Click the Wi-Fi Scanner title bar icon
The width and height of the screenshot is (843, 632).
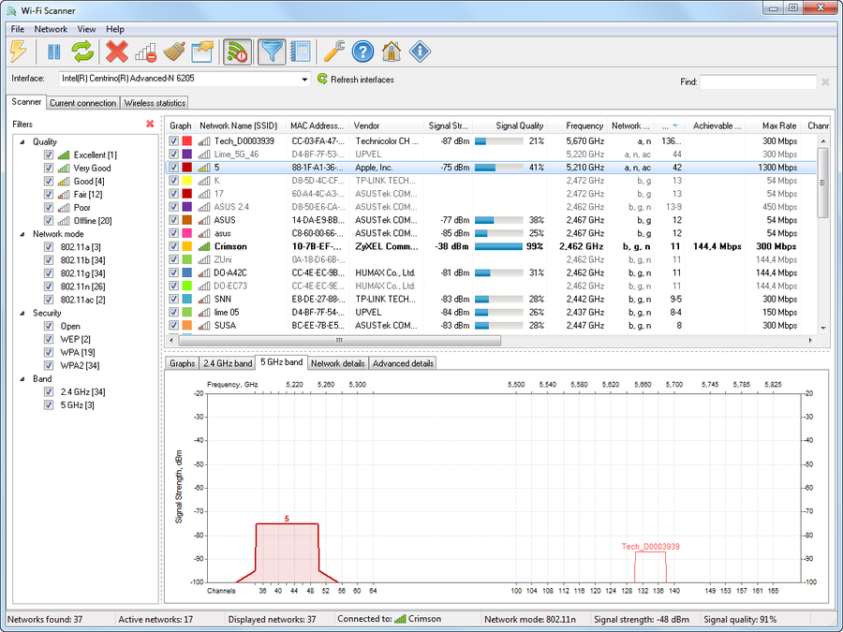(11, 10)
